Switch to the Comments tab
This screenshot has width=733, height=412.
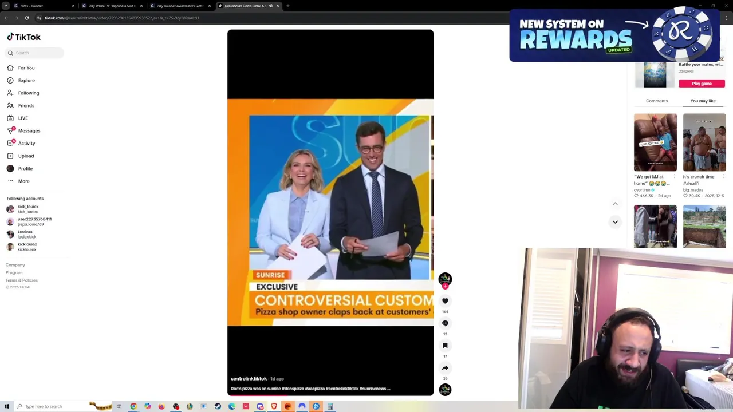click(657, 101)
